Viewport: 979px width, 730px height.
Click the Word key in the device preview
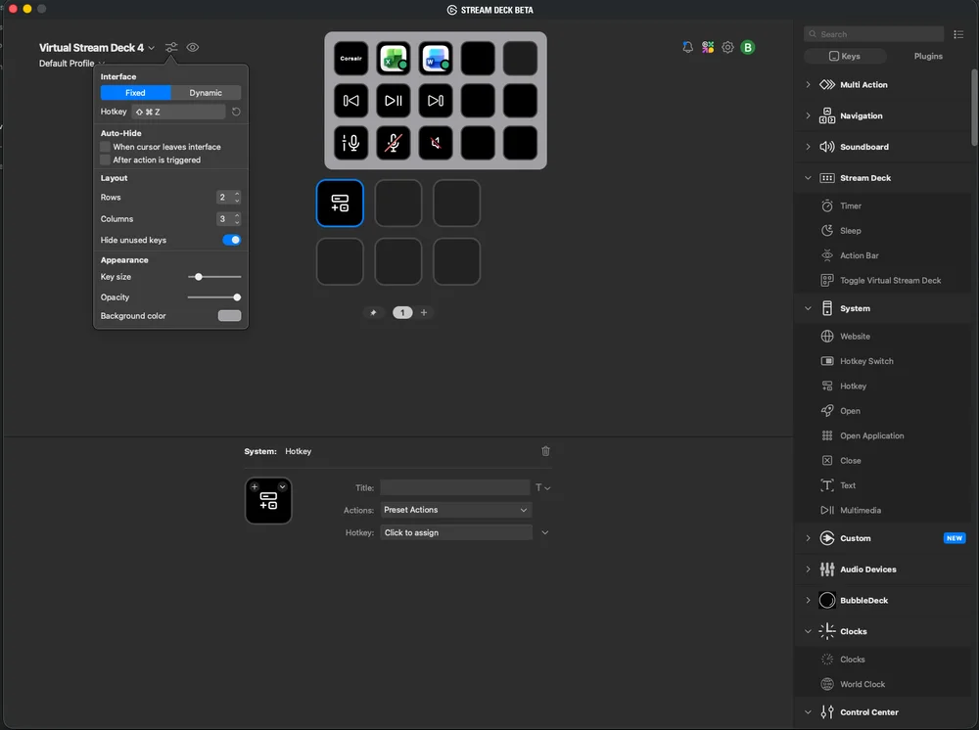pos(435,58)
